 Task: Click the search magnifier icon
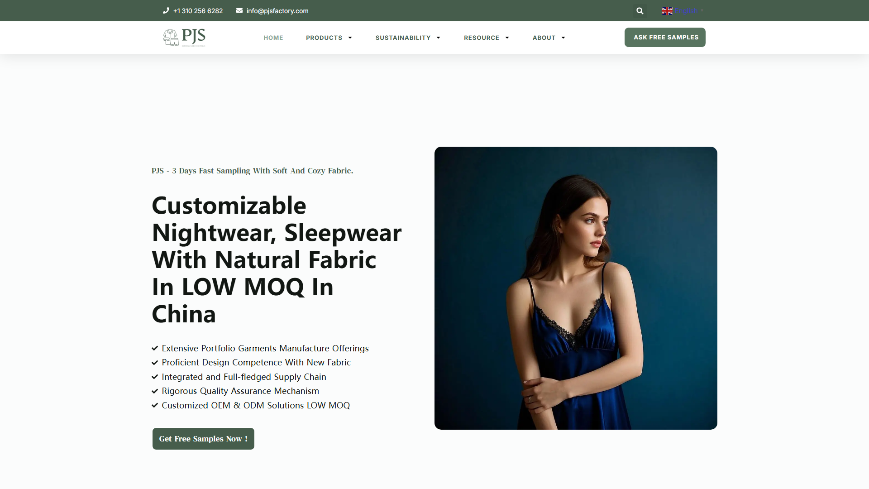pyautogui.click(x=640, y=11)
